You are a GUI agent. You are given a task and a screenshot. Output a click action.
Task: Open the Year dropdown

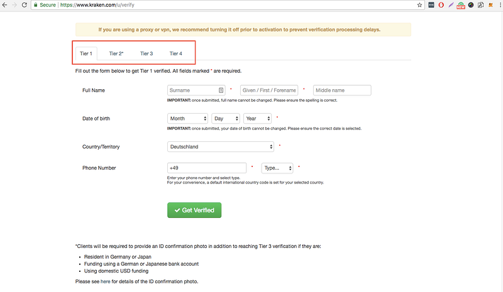pos(257,119)
